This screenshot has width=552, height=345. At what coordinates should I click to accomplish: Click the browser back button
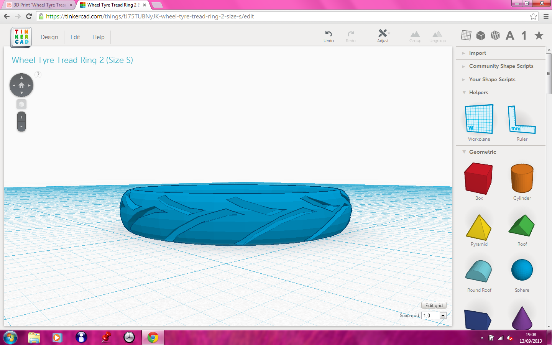click(x=7, y=16)
